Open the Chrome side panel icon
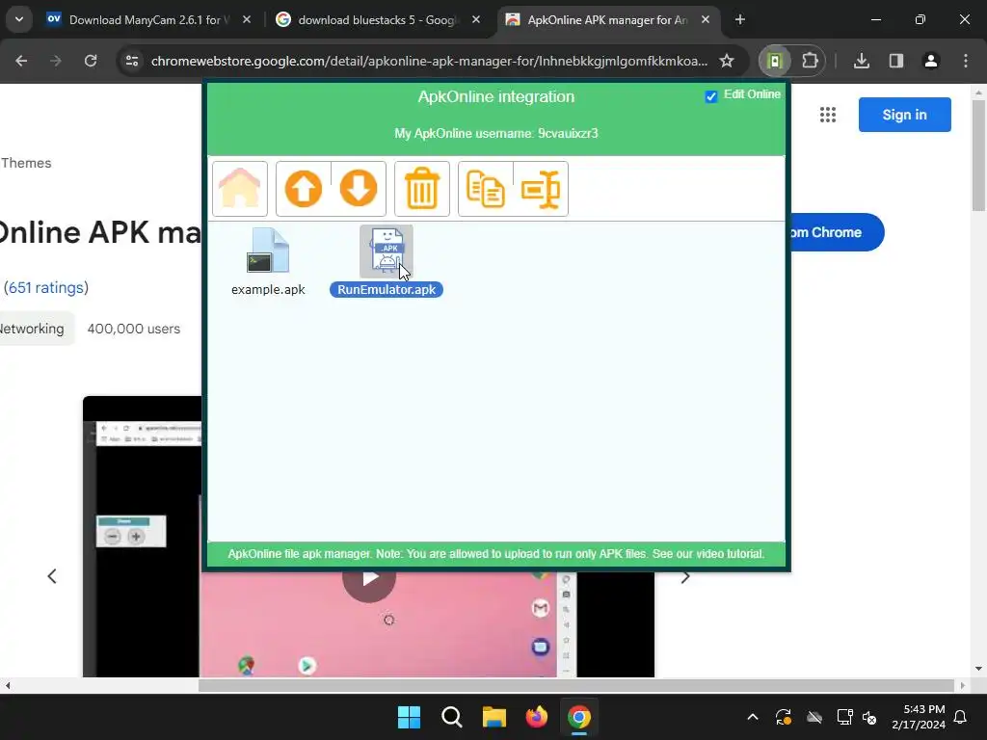Viewport: 987px width, 740px height. pos(896,61)
